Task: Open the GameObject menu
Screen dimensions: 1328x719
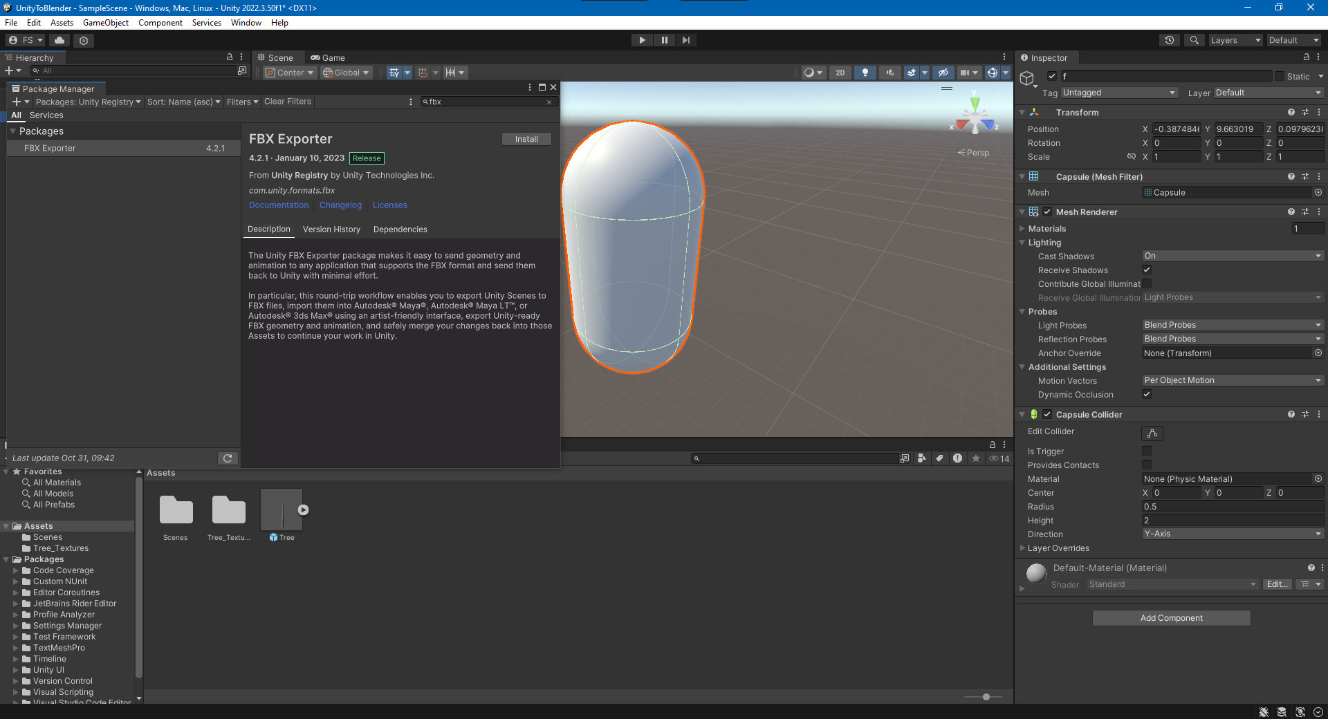Action: pyautogui.click(x=106, y=23)
